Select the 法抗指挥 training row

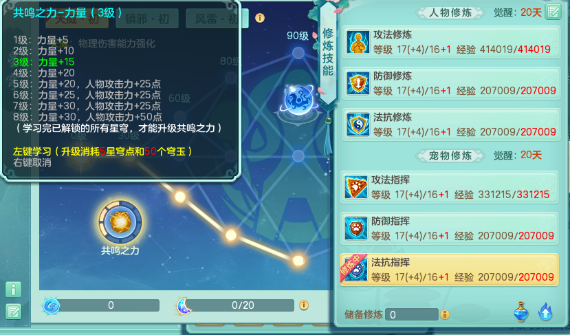(449, 270)
